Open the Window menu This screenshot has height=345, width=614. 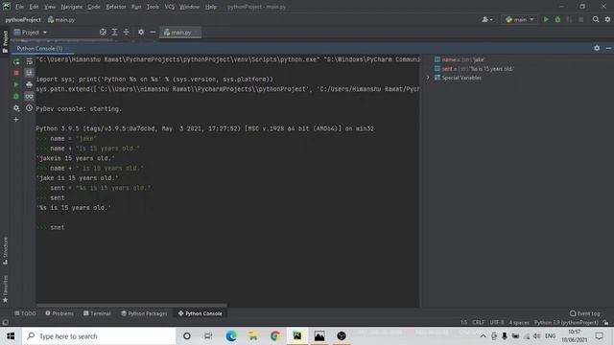[190, 7]
